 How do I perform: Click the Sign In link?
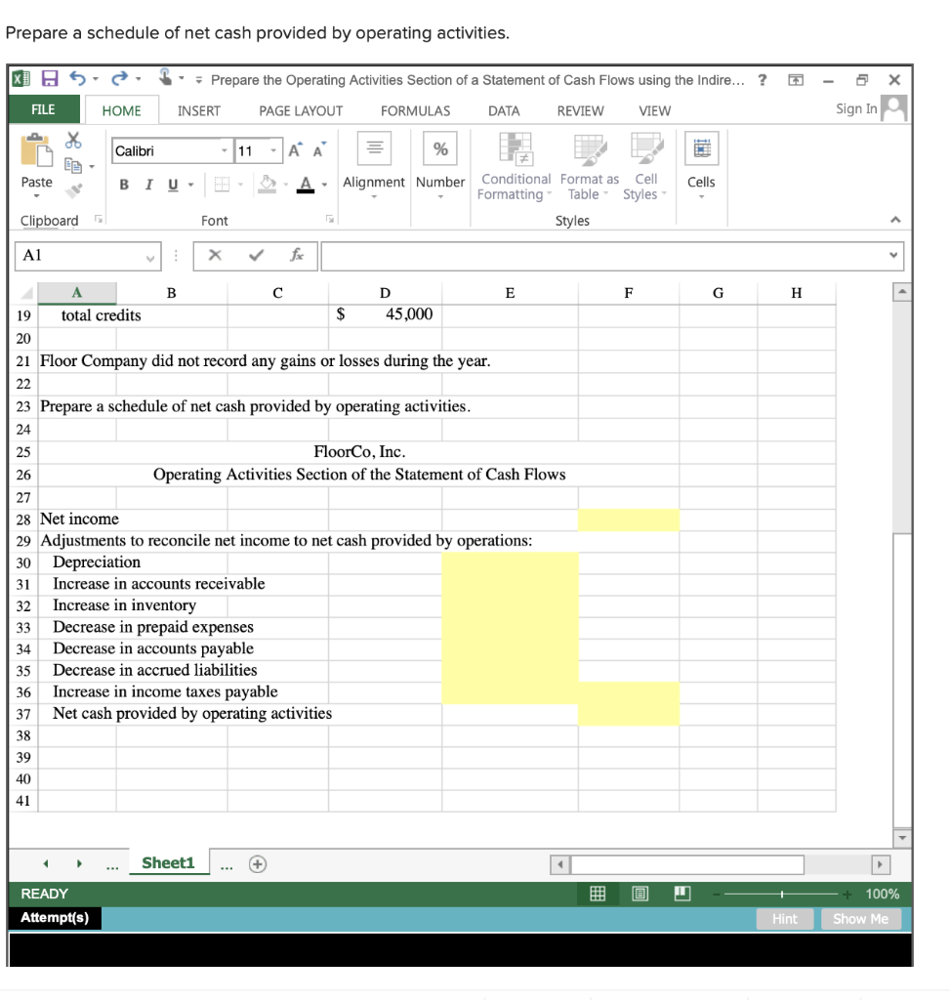[x=855, y=109]
